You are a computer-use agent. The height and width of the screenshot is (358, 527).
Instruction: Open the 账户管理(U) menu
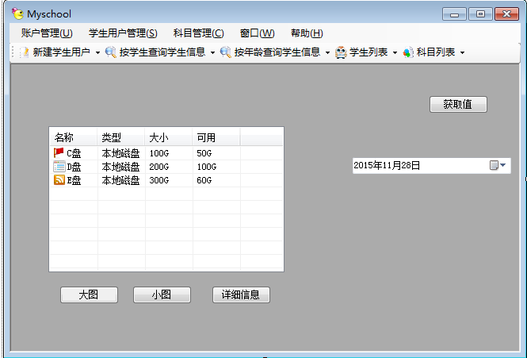click(x=47, y=33)
